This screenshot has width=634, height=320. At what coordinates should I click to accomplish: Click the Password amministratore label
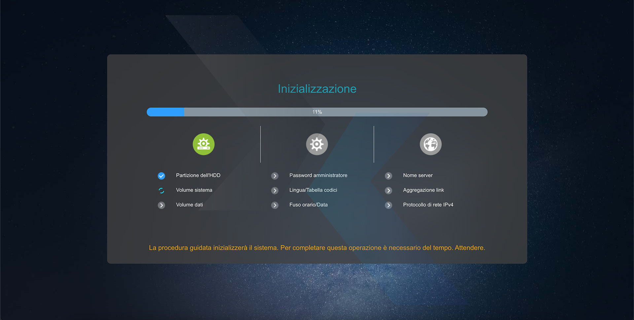318,176
